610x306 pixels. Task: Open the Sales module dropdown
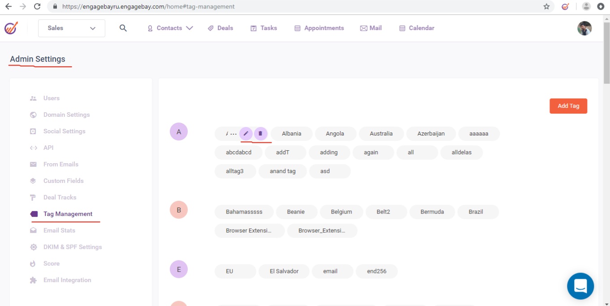click(x=72, y=28)
